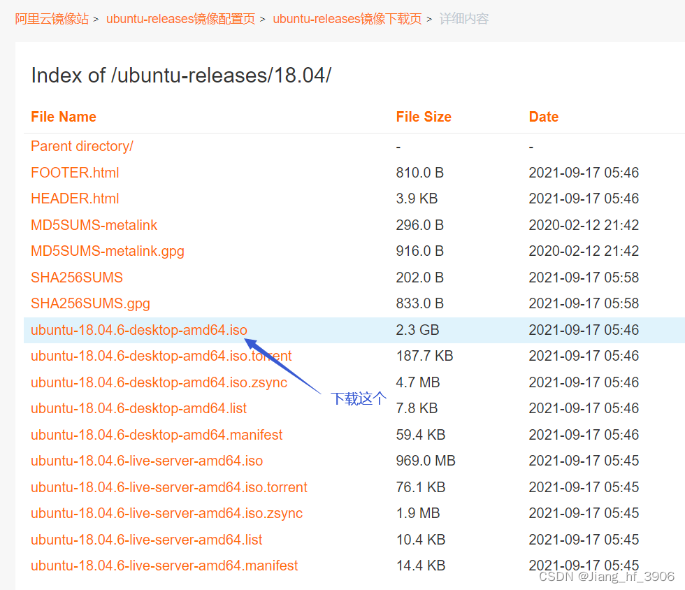Screen dimensions: 685x590
Task: Open the MD5SUMS-metalink file
Action: [94, 224]
